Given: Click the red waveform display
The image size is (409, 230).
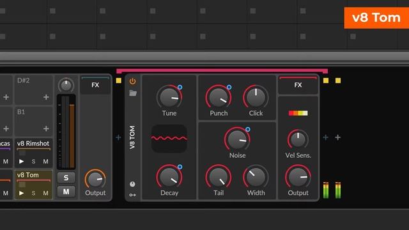Looking at the screenshot, I should pos(169,139).
